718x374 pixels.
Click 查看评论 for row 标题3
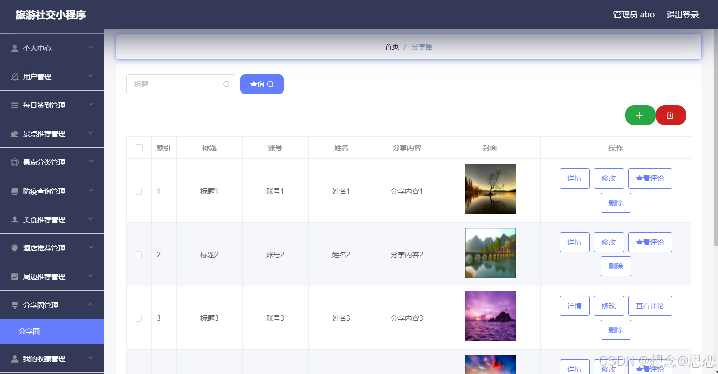650,306
